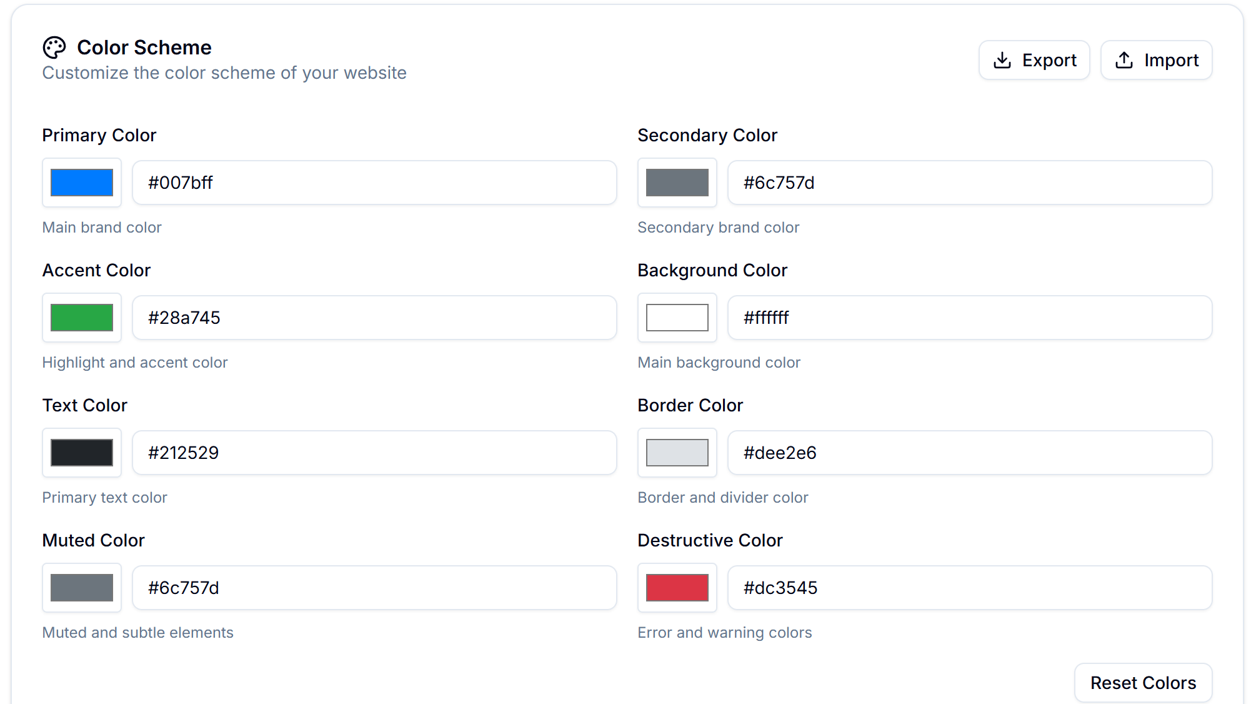Open the green Accent Color swatch
The height and width of the screenshot is (704, 1251).
(82, 318)
